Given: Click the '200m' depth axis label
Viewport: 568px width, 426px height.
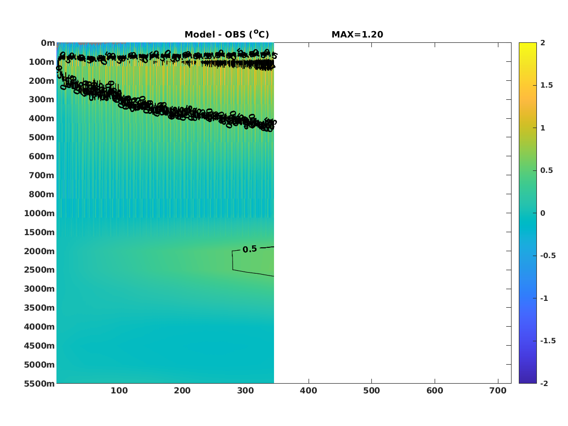Looking at the screenshot, I should 42,81.
